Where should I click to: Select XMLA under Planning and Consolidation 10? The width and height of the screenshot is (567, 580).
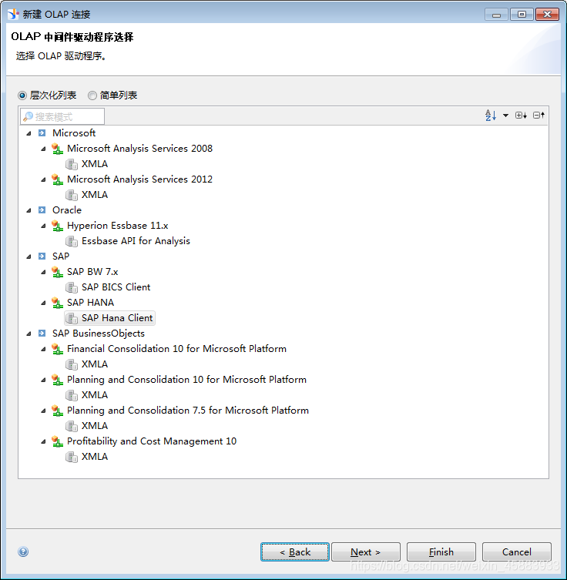(x=95, y=395)
